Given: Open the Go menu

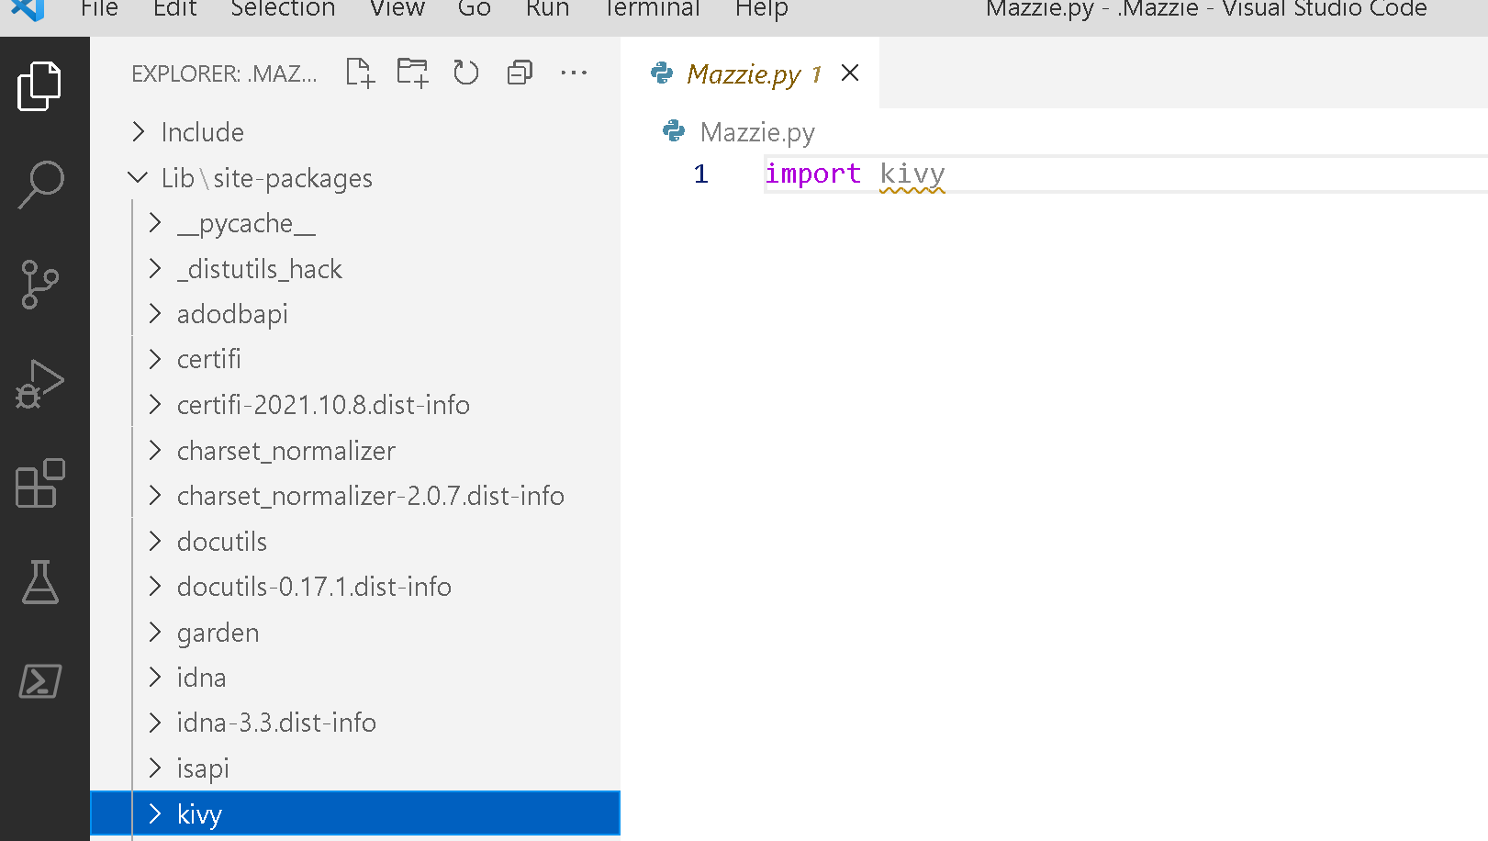Looking at the screenshot, I should click(x=475, y=9).
